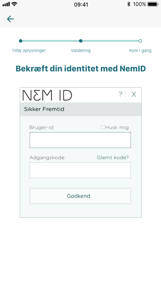
Task: Open the Glemt kode? link
Action: coord(113,157)
